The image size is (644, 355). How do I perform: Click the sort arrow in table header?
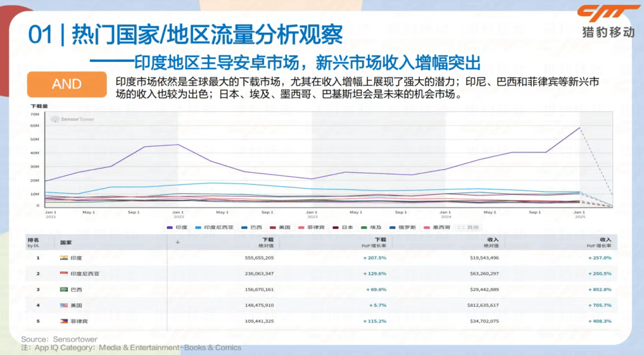177,242
